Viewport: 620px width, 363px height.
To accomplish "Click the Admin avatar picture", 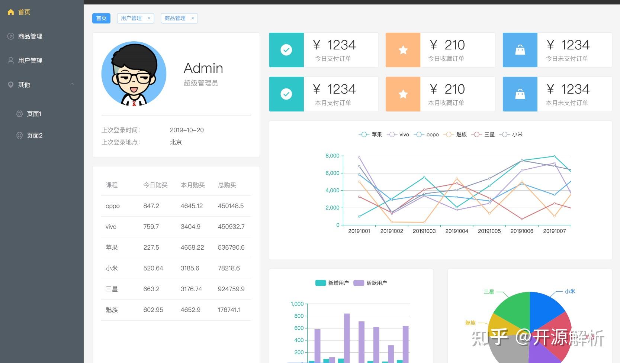I will click(x=134, y=74).
